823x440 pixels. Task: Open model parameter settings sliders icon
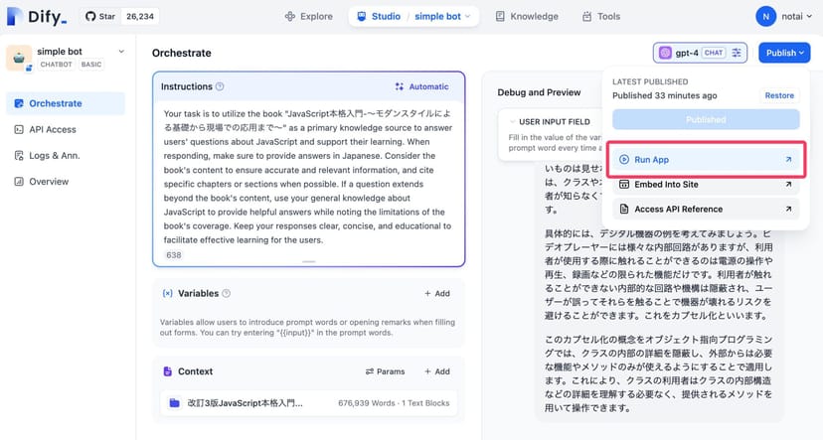[737, 53]
